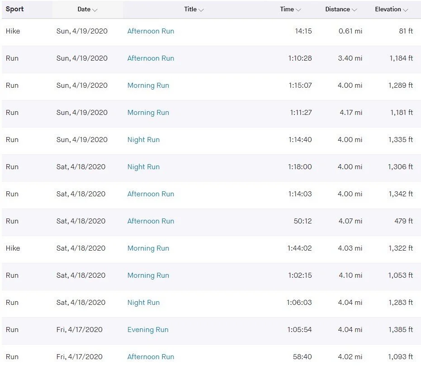Open the Morning Run lasting 1:44:02
The width and height of the screenshot is (421, 370).
click(x=148, y=248)
